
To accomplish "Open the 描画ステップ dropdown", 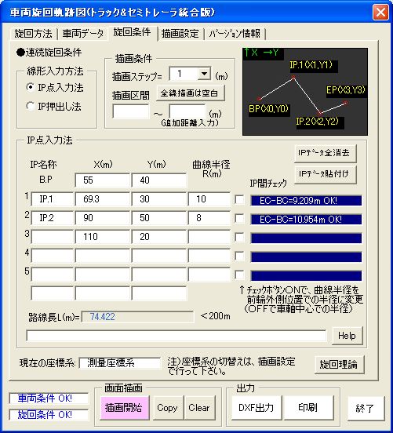I will [x=204, y=74].
